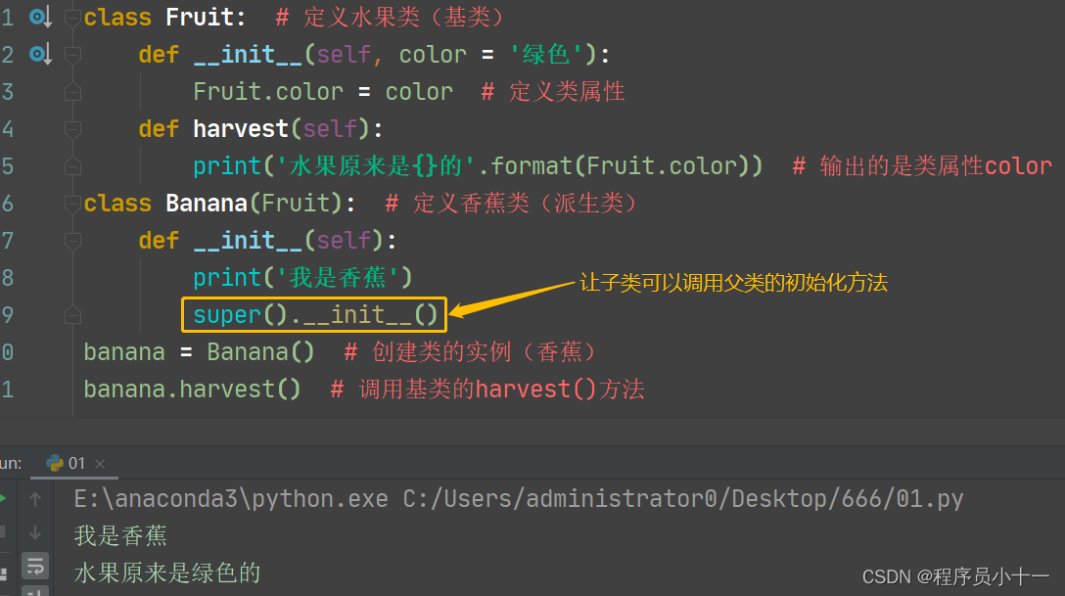1065x596 pixels.
Task: Select the 01 tab in the Run panel
Action: pyautogui.click(x=75, y=462)
